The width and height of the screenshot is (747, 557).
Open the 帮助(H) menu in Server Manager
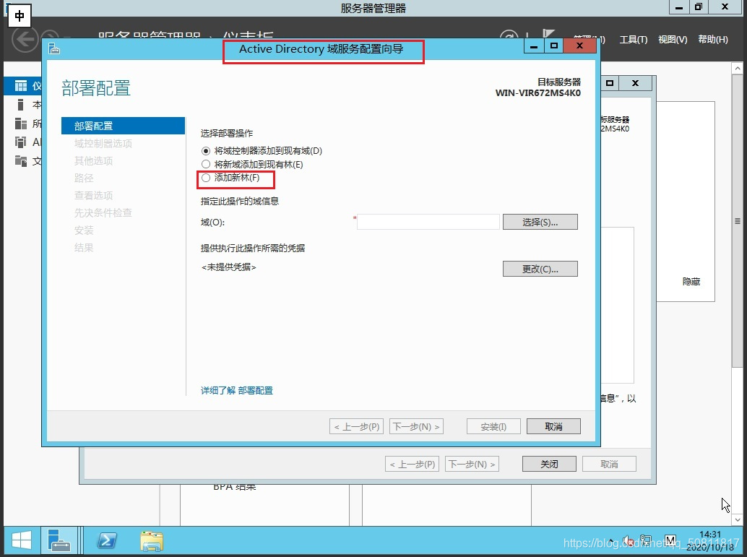pyautogui.click(x=713, y=40)
